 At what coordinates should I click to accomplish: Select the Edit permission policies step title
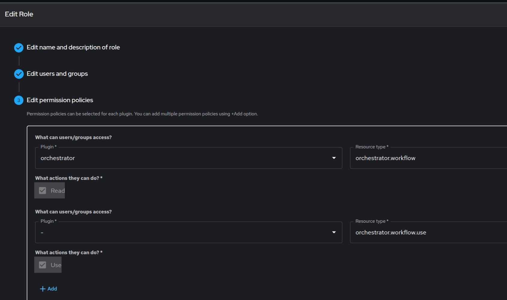(60, 100)
